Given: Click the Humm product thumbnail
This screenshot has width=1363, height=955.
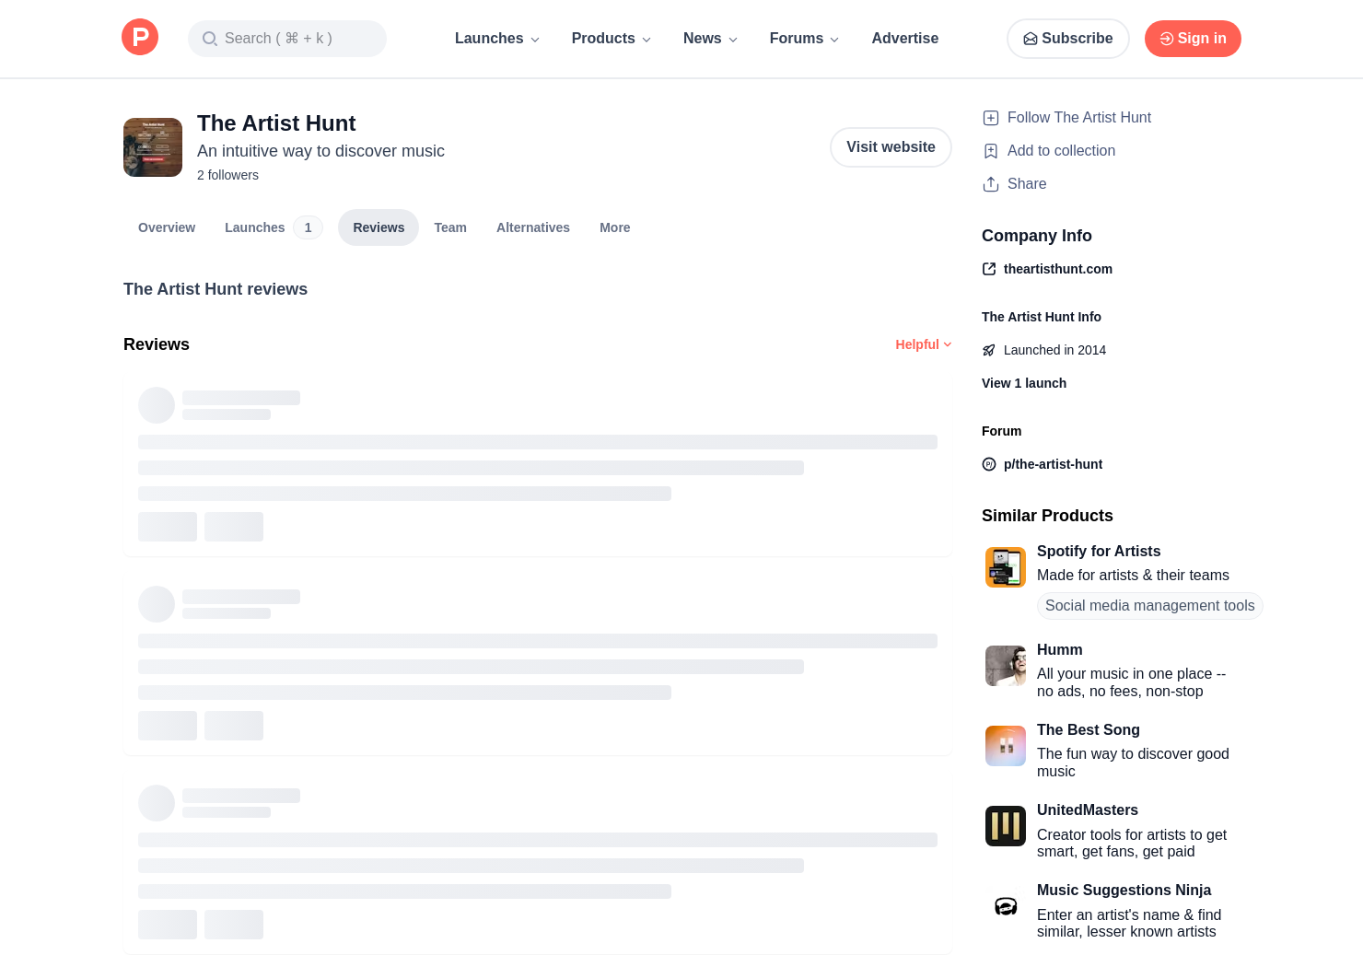Looking at the screenshot, I should [1005, 666].
